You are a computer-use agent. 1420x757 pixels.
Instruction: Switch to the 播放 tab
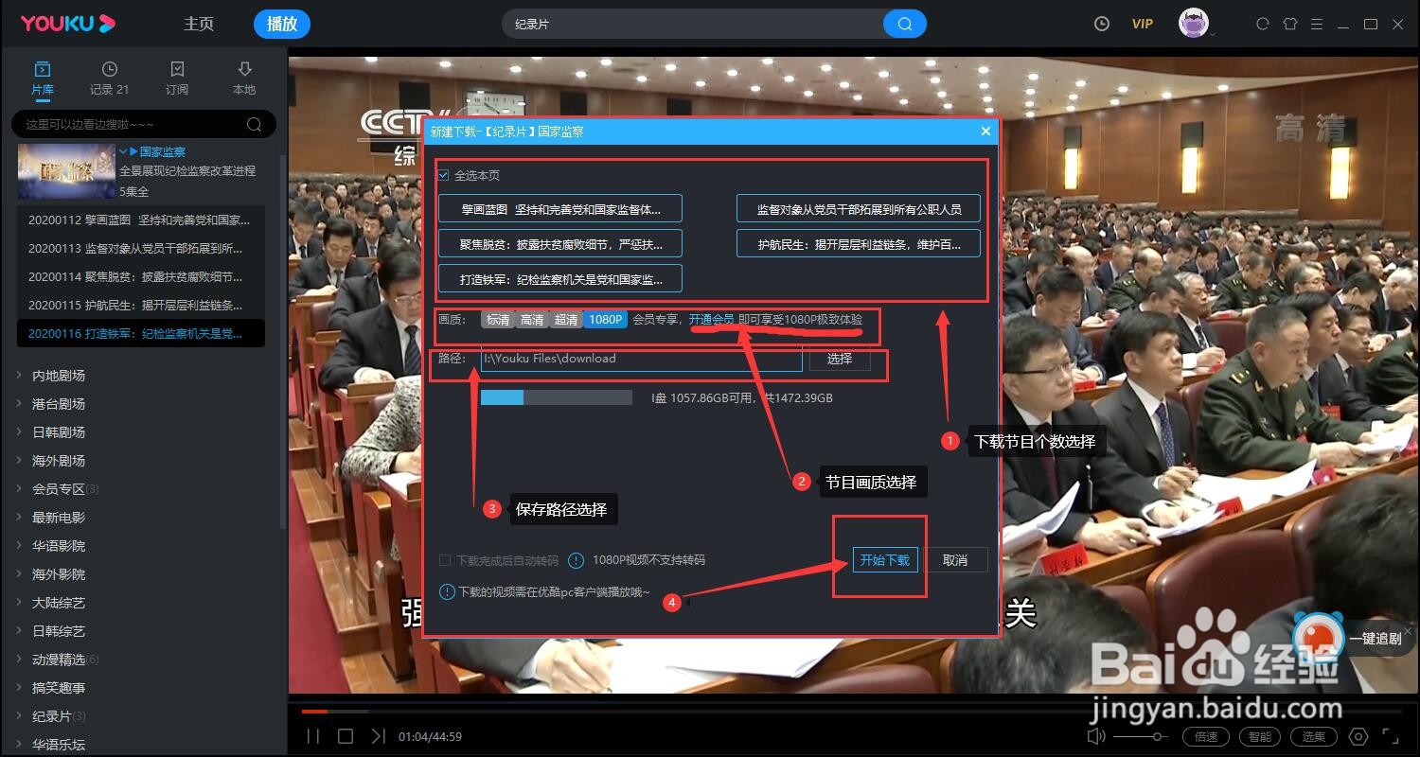pos(281,24)
